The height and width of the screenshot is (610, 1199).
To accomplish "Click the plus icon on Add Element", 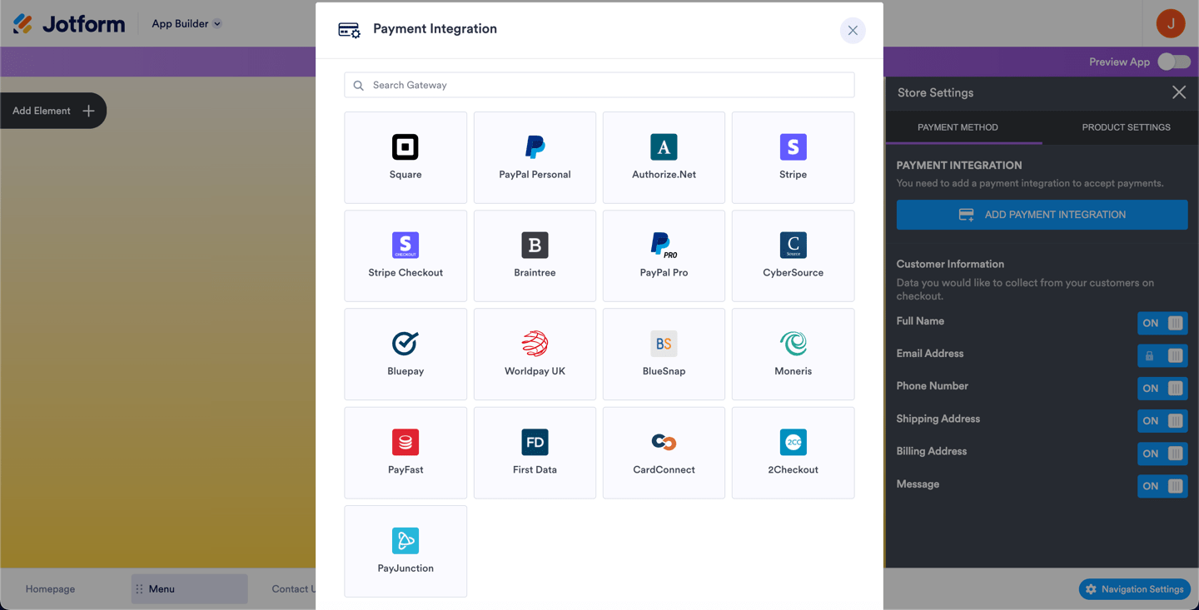I will pyautogui.click(x=88, y=111).
